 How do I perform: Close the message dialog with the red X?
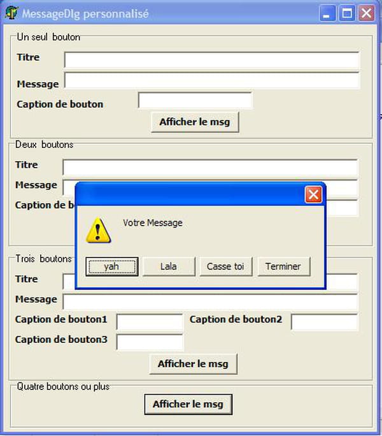313,194
